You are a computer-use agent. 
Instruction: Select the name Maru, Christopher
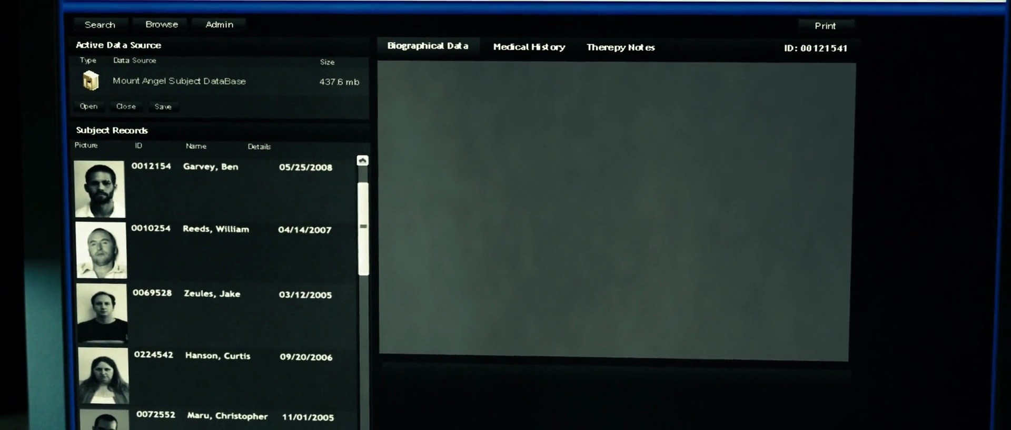(227, 416)
